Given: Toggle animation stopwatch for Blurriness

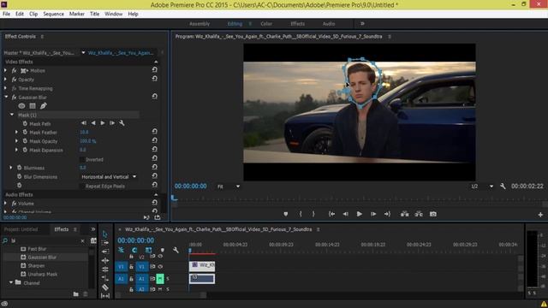Looking at the screenshot, I should 20,168.
